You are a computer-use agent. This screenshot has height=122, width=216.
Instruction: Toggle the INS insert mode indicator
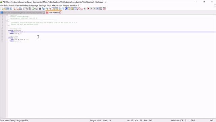[x=212, y=121]
